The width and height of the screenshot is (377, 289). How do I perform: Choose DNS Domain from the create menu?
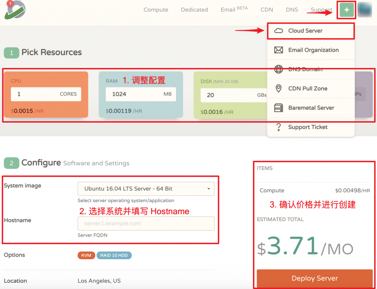[x=311, y=69]
